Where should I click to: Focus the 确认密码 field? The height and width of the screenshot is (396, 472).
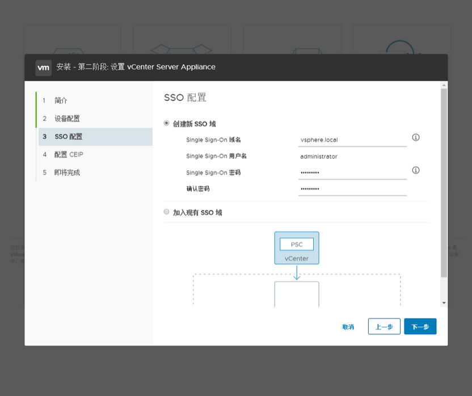pyautogui.click(x=352, y=189)
